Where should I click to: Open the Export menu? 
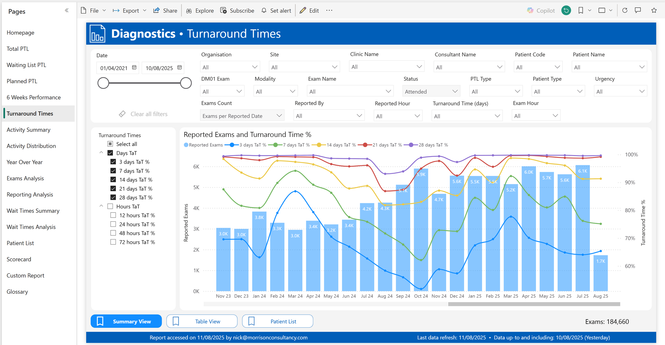tap(130, 10)
